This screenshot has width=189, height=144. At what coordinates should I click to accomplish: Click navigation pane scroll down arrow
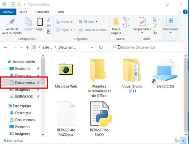(43, 135)
